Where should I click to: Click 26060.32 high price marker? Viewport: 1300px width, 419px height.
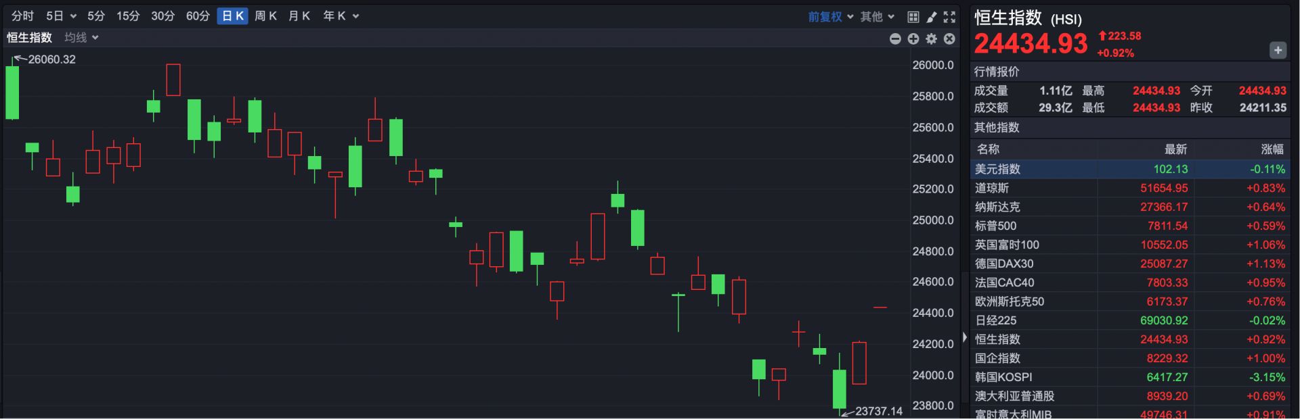click(52, 59)
